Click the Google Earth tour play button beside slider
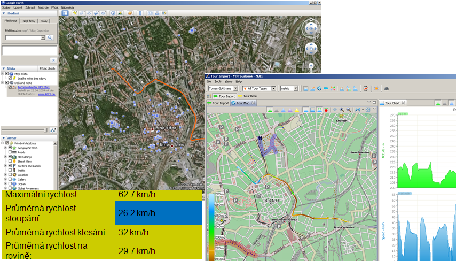456x261 pixels. point(53,130)
